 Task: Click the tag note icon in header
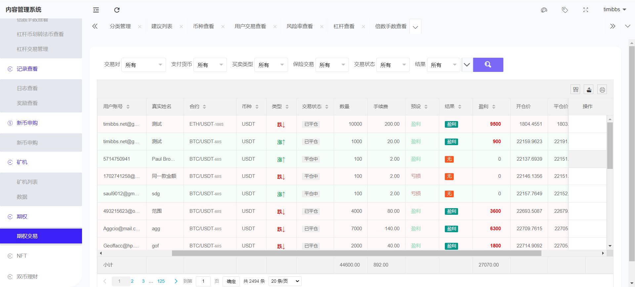[x=565, y=10]
